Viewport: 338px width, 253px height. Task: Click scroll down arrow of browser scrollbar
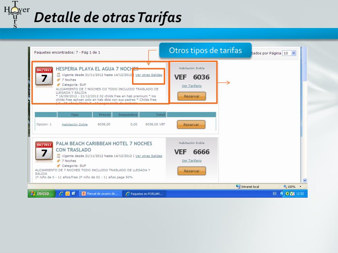pos(305,181)
